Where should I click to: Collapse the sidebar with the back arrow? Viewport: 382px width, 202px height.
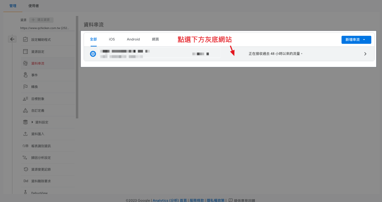12,39
